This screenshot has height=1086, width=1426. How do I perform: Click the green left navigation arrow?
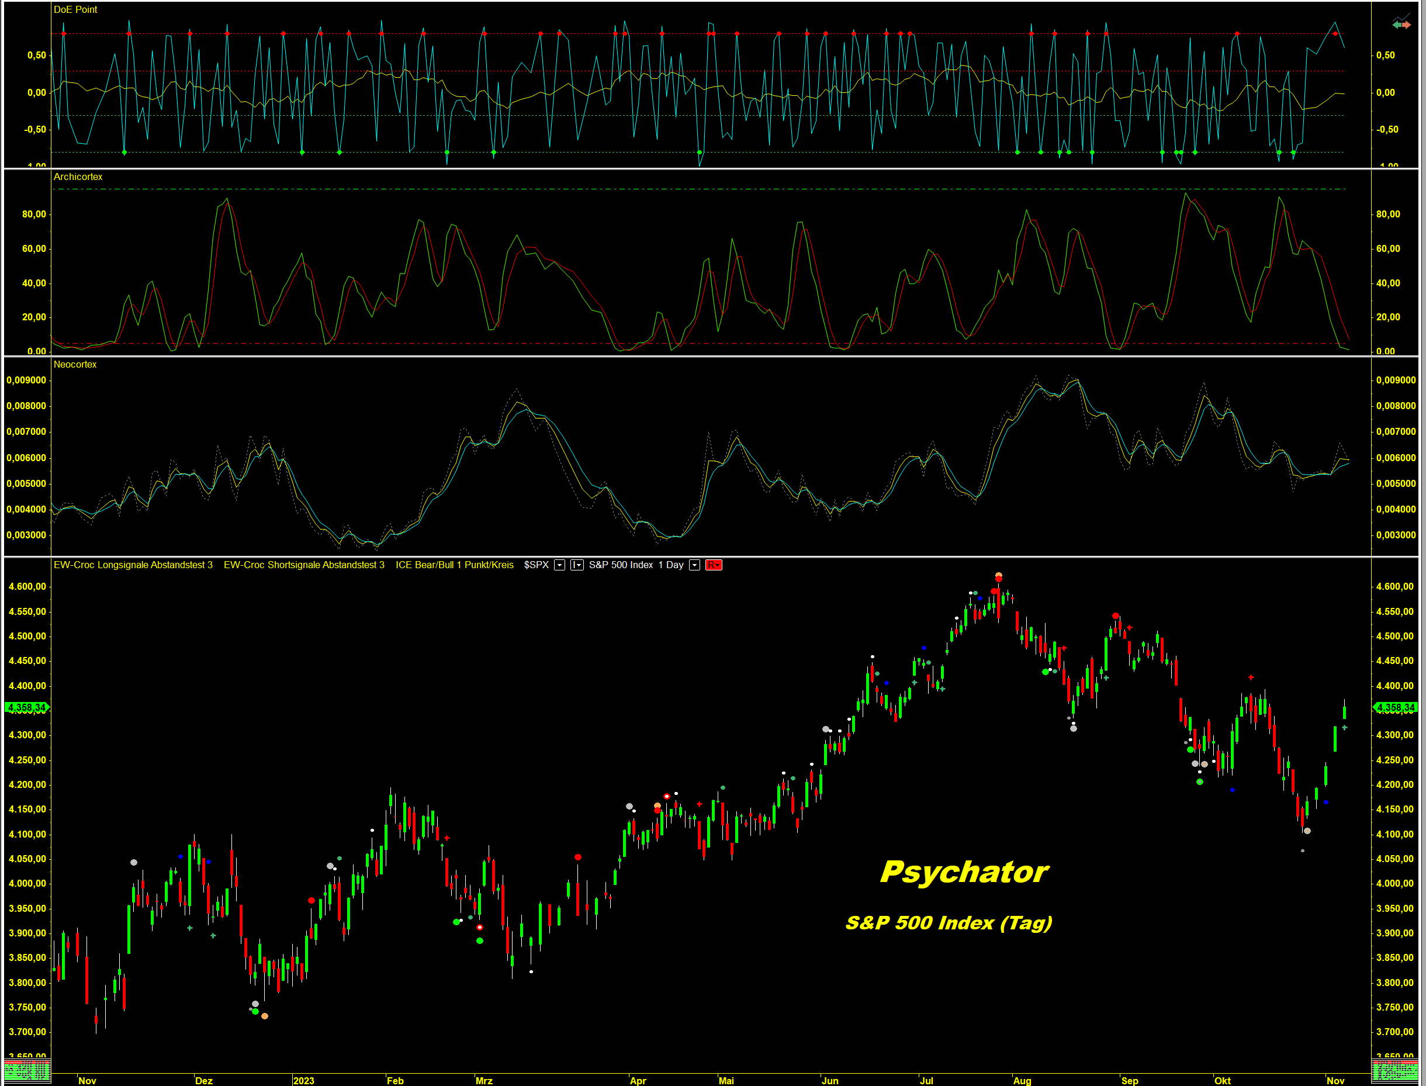click(1397, 25)
